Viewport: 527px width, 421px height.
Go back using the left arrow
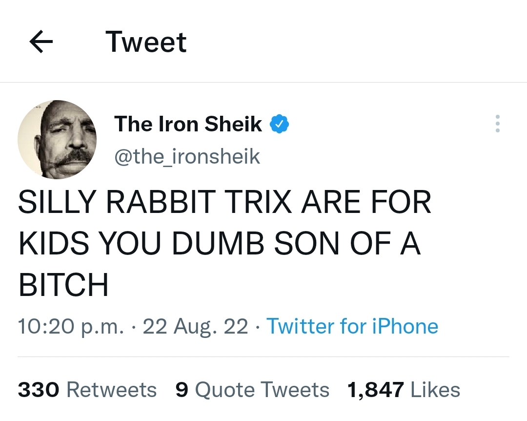pos(41,42)
